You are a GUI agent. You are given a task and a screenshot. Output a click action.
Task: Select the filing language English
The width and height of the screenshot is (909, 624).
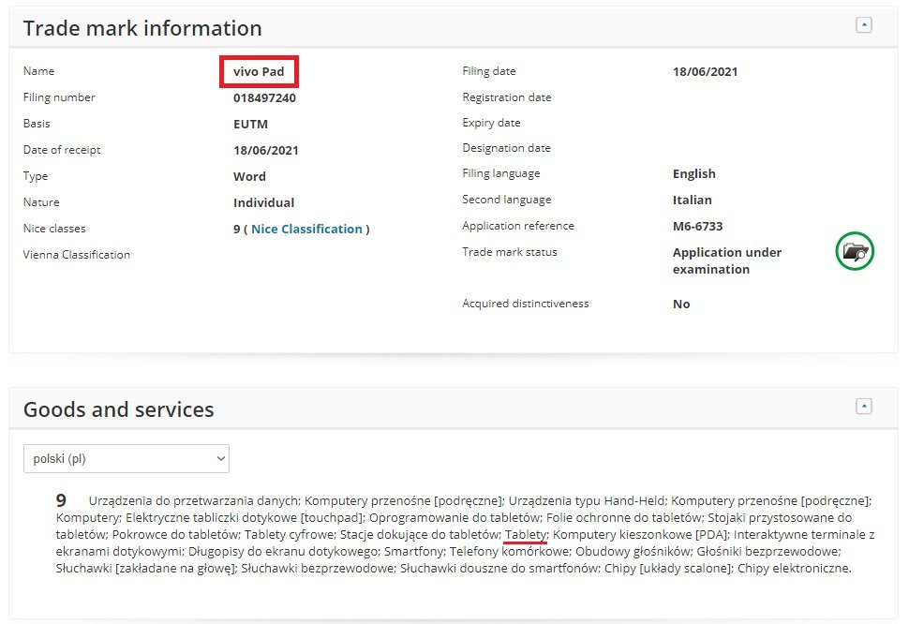tap(693, 174)
